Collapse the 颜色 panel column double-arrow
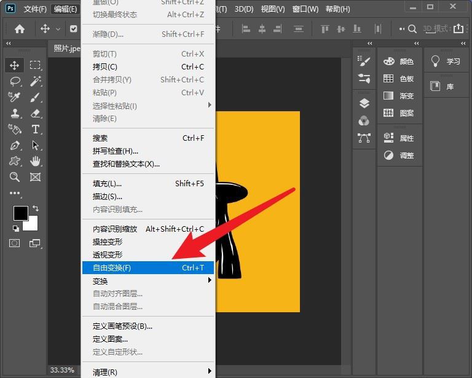Screen dimensions: 472x378 416,44
